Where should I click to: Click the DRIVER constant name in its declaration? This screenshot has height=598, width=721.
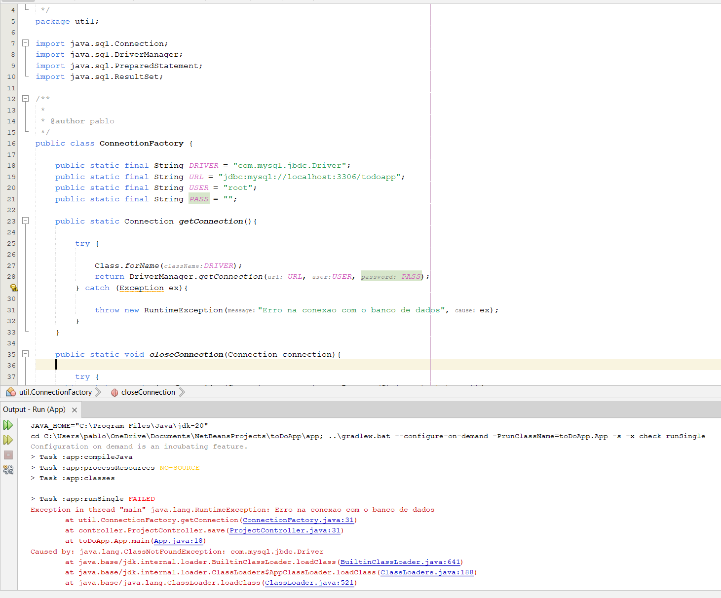pos(203,166)
